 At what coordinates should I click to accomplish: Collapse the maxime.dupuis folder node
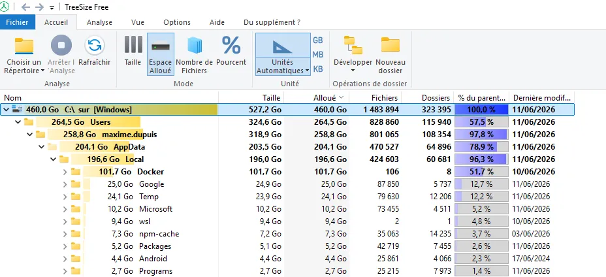coord(30,135)
